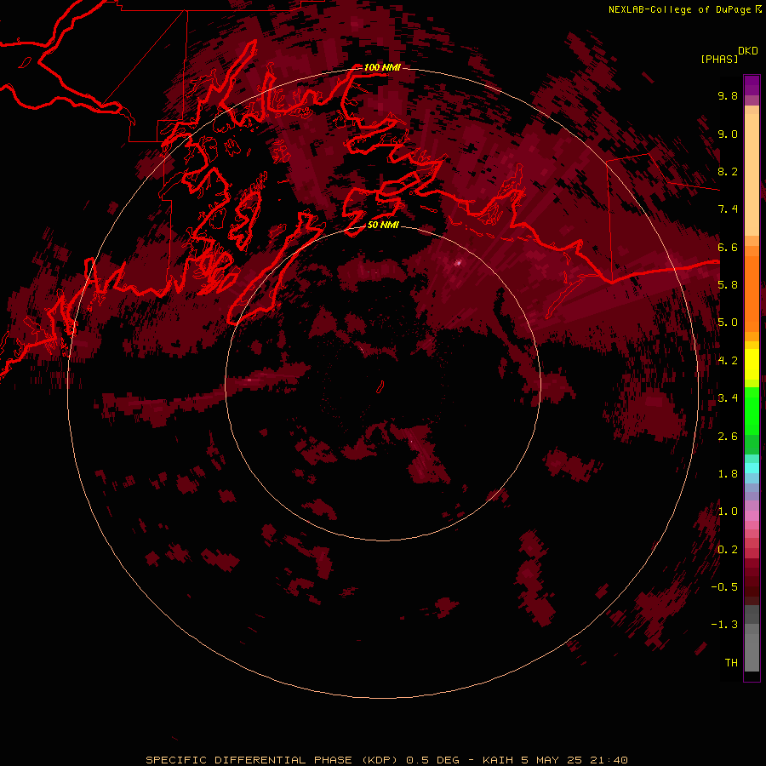
Task: Click the 1.0 value on color scale
Action: (728, 512)
